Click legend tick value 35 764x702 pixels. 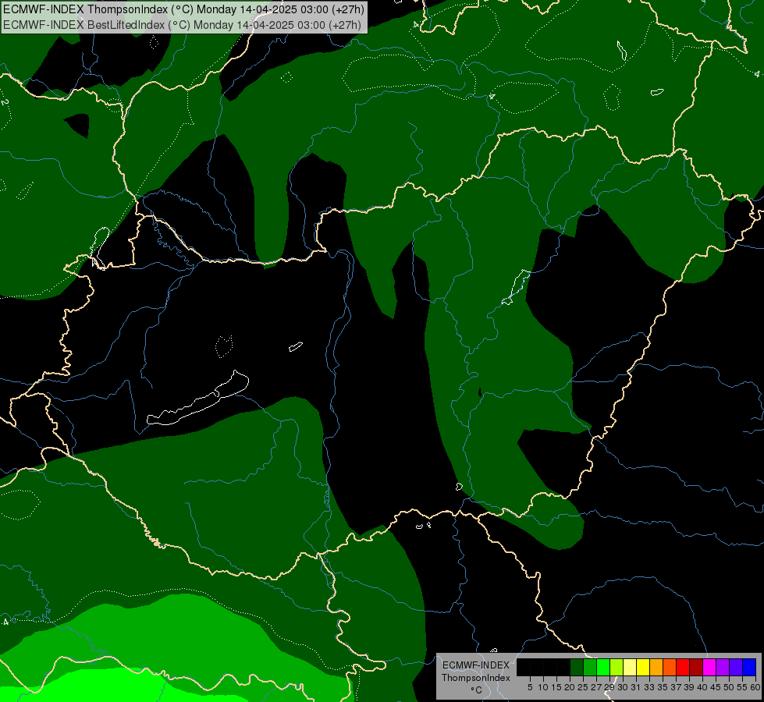pyautogui.click(x=663, y=687)
